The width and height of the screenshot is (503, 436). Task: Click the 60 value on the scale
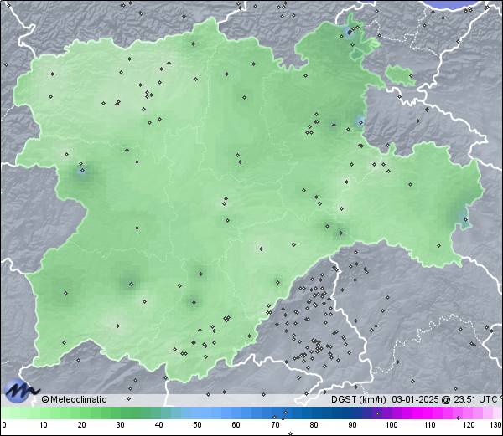(x=236, y=425)
